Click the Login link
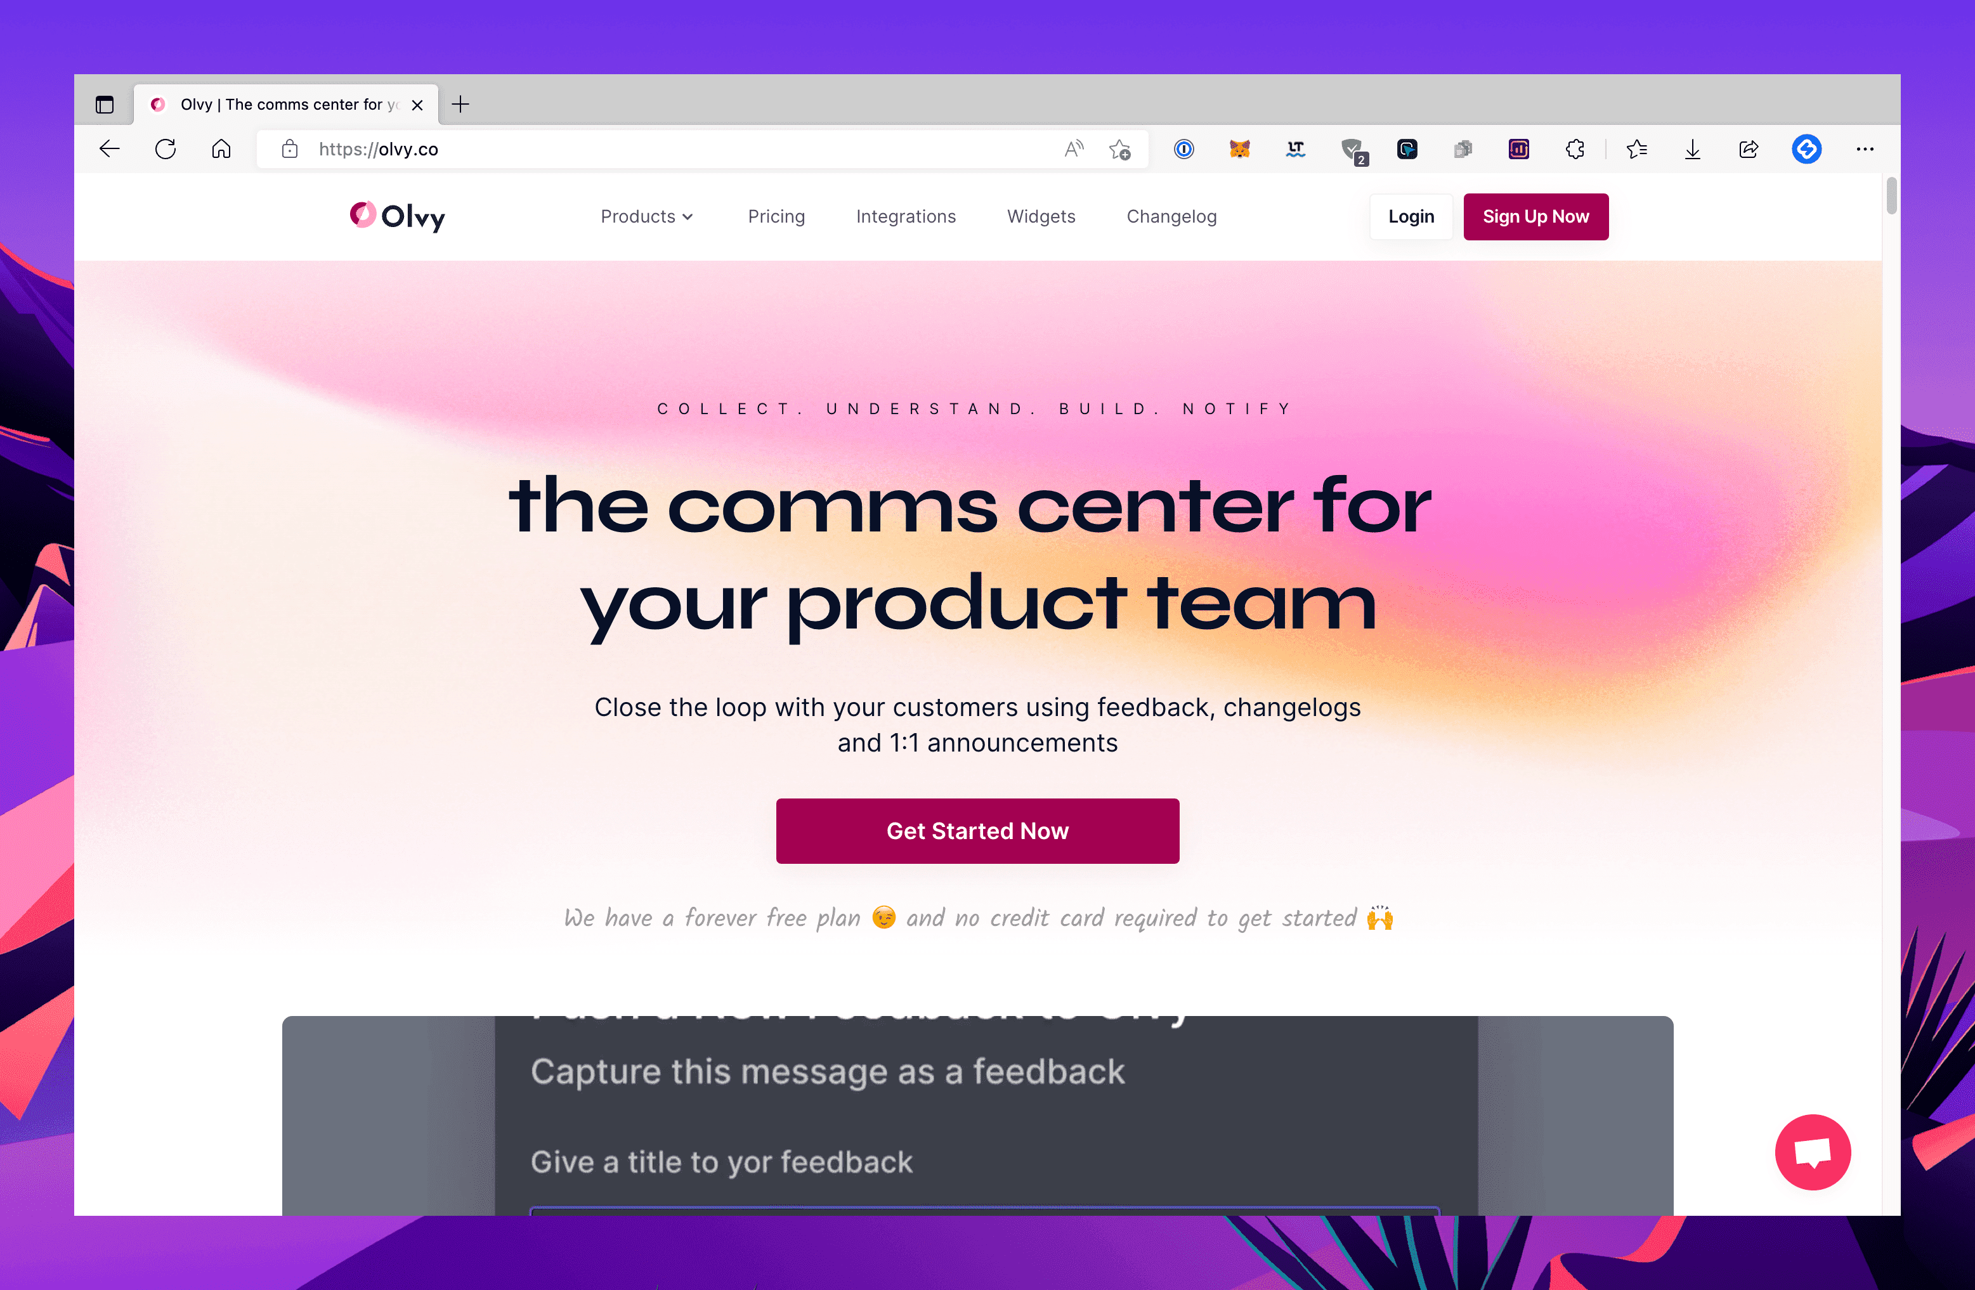 [1411, 216]
